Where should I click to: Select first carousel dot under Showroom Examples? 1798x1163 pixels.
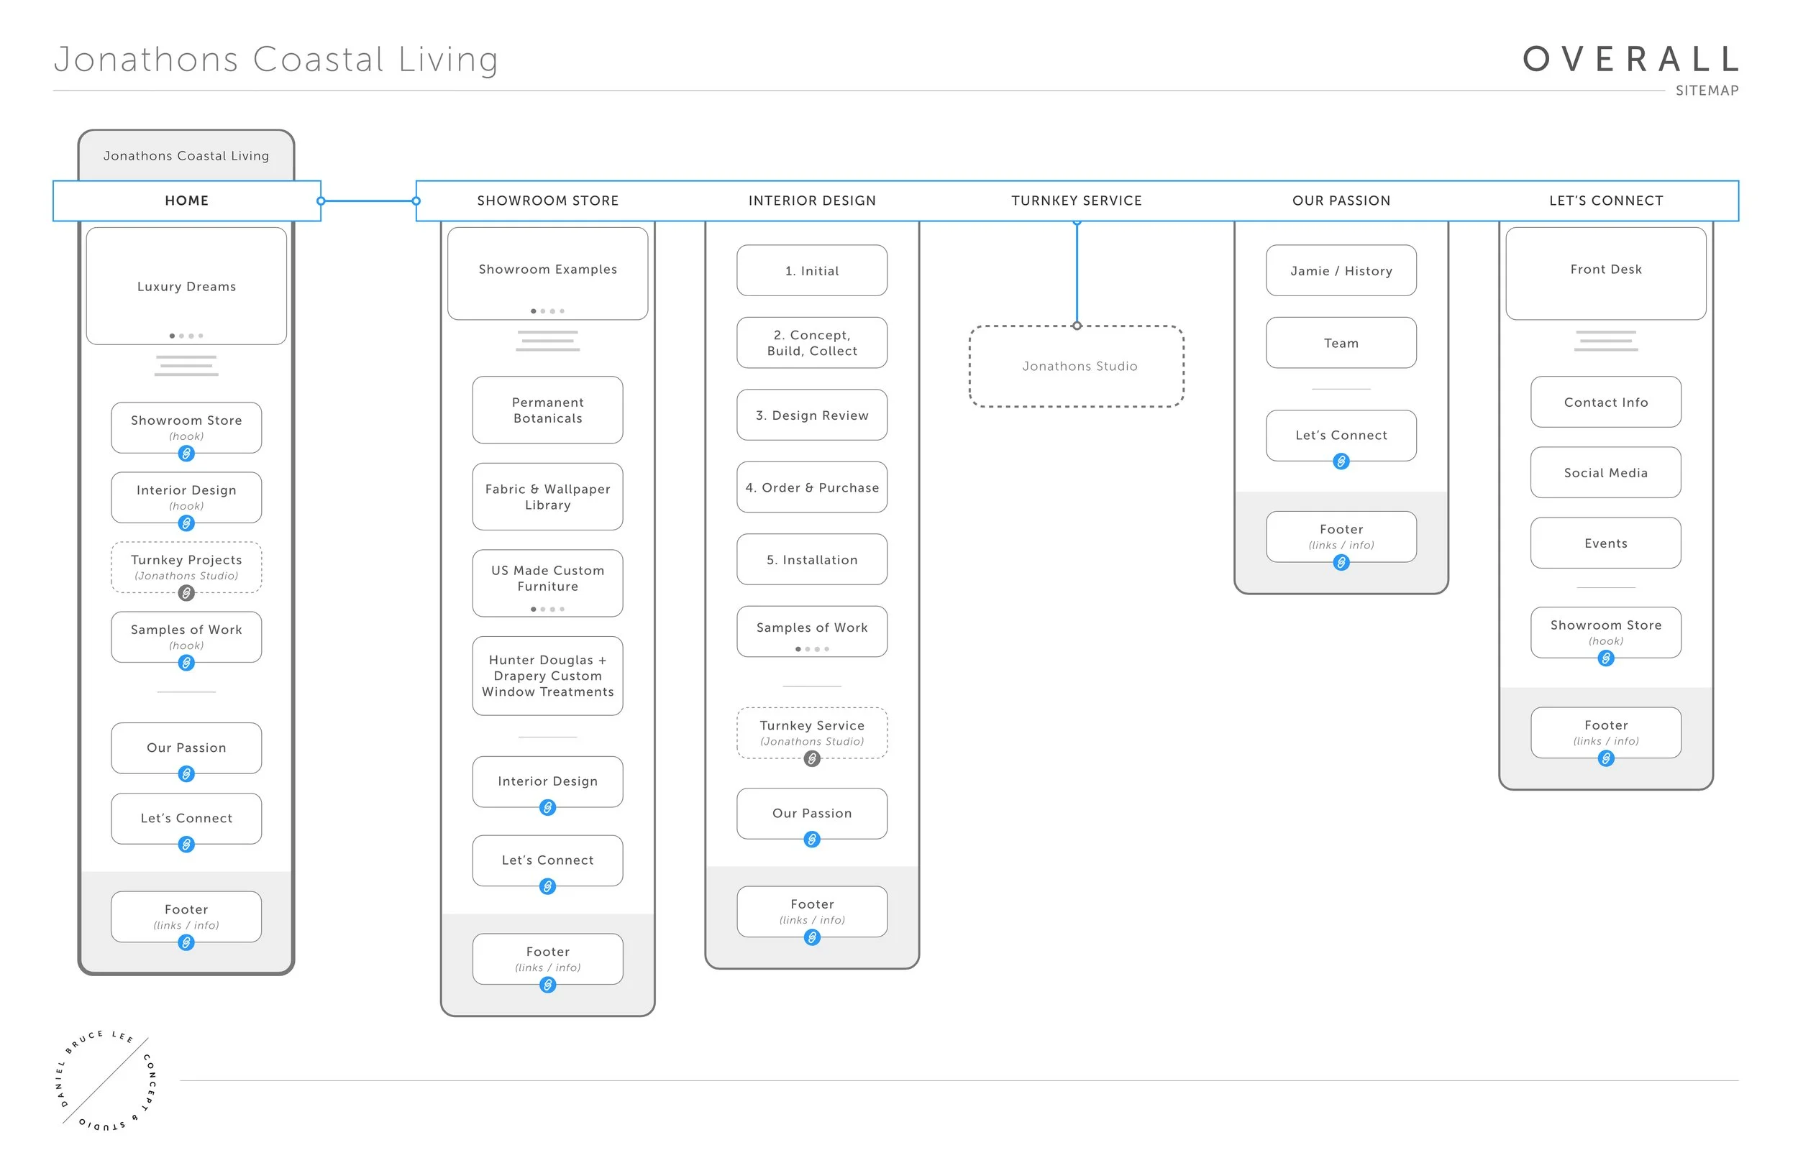534,311
